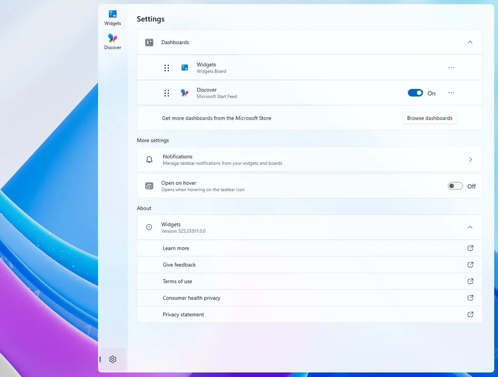Image resolution: width=498 pixels, height=377 pixels.
Task: Click the settings gear in the sidebar
Action: 112,359
